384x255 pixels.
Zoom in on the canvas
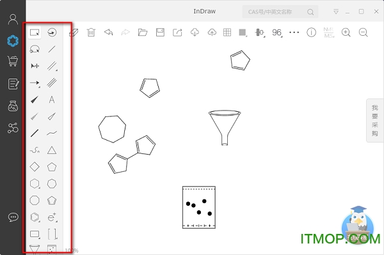pyautogui.click(x=346, y=32)
